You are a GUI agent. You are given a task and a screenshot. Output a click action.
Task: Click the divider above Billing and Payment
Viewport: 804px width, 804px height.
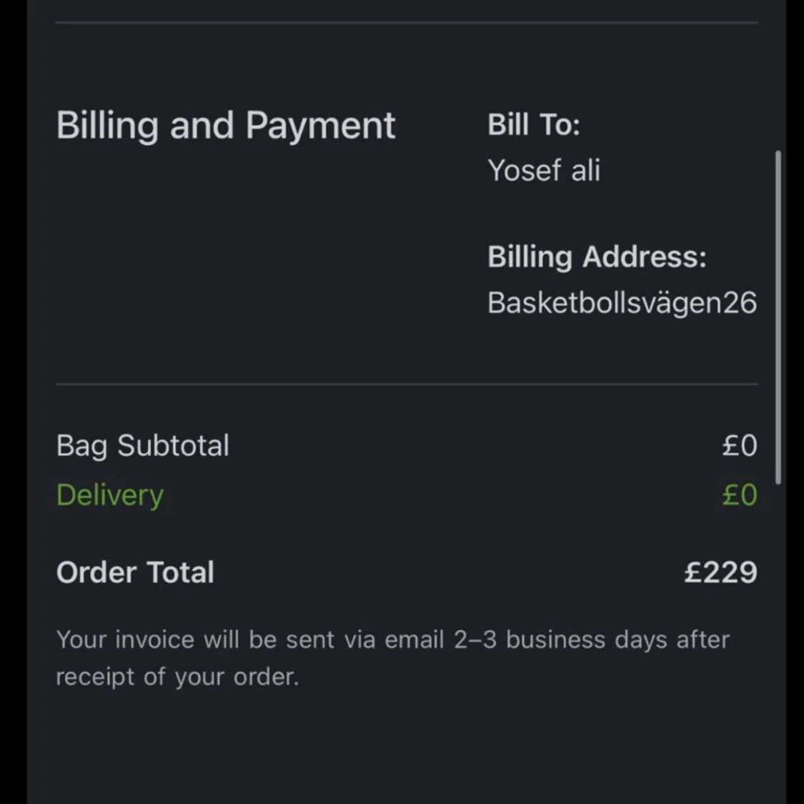pyautogui.click(x=406, y=23)
